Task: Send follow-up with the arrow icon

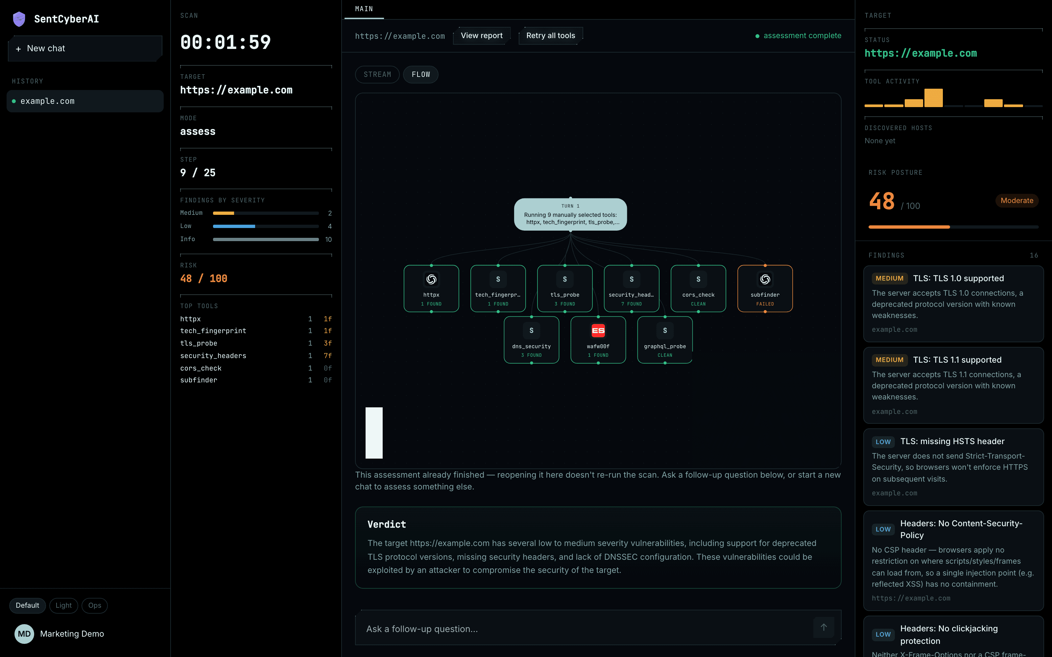Action: click(x=823, y=627)
